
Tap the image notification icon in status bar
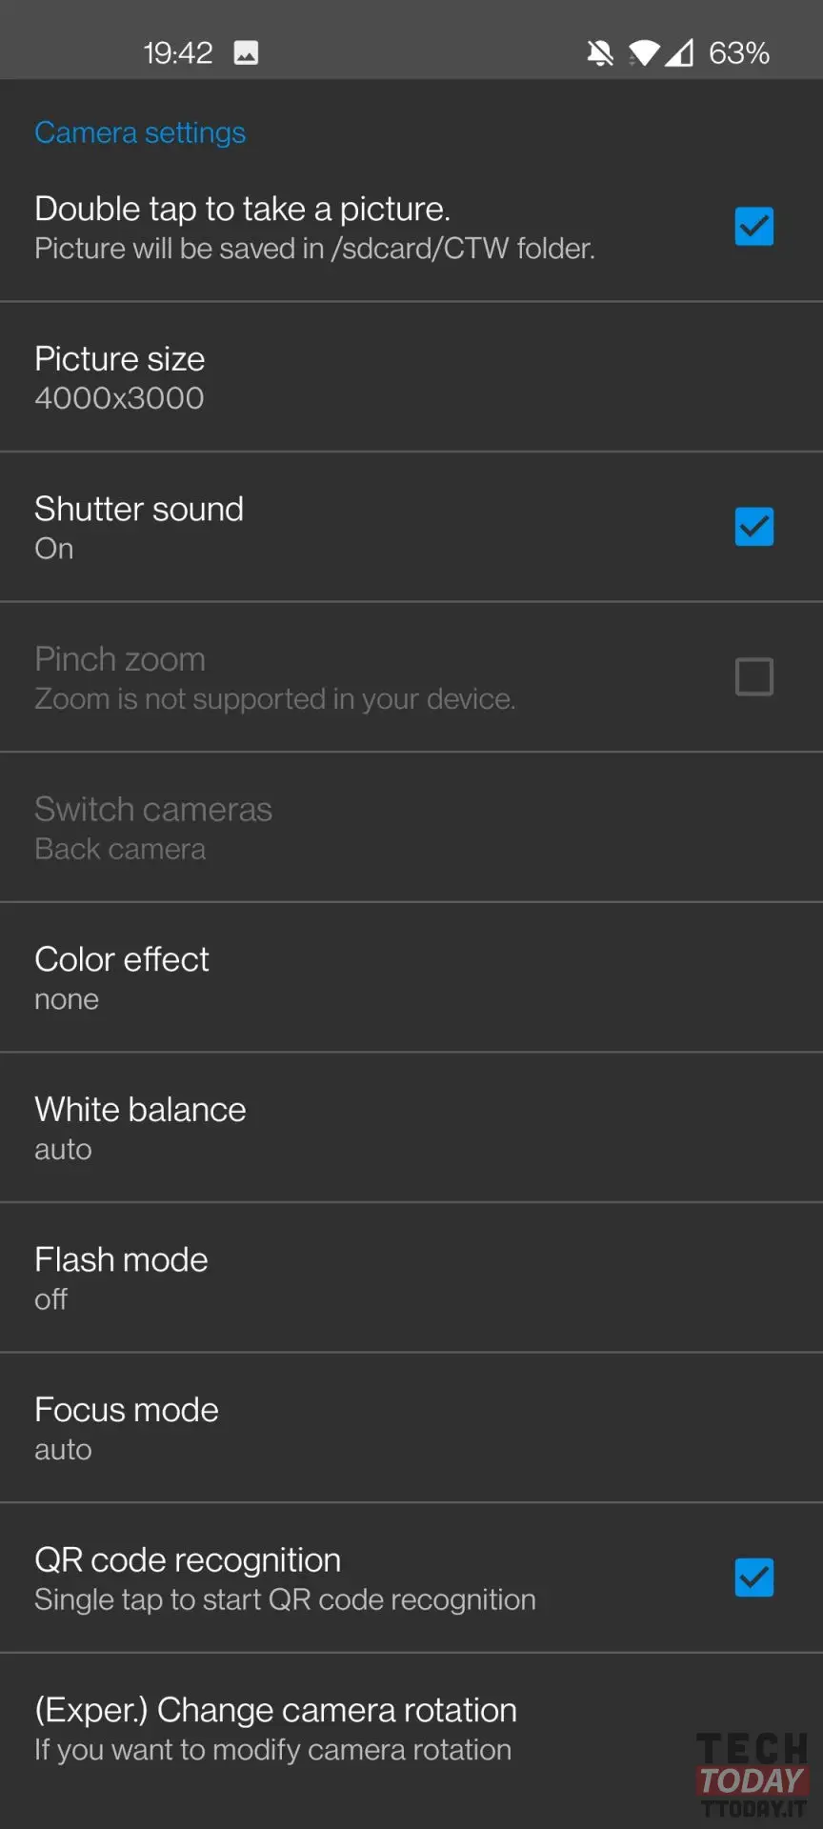tap(246, 52)
